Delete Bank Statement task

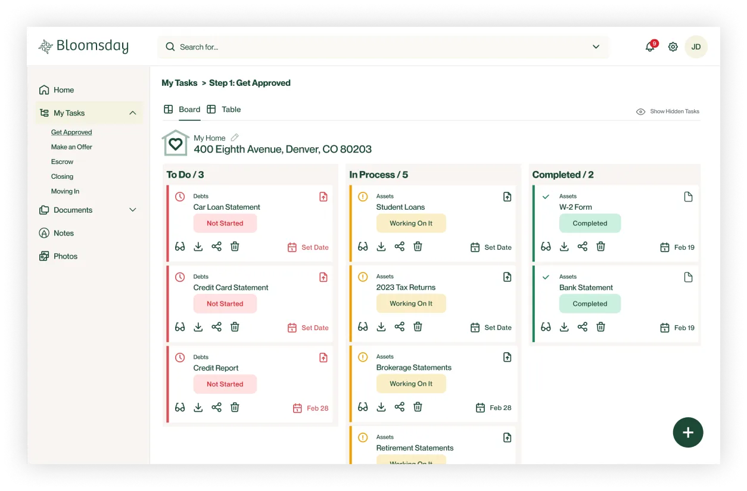coord(600,327)
